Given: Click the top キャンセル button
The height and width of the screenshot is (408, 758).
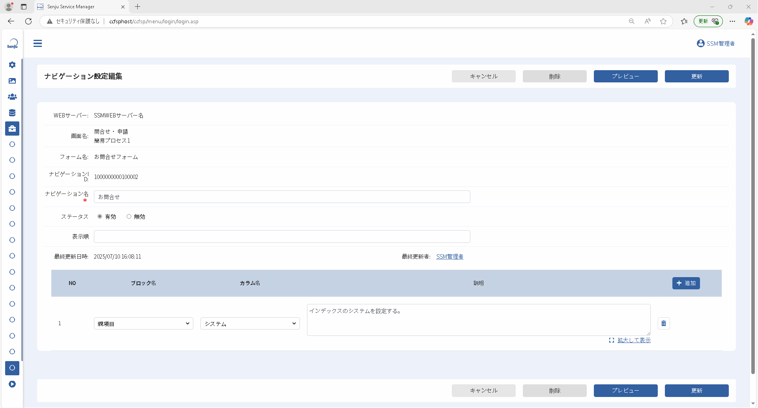Looking at the screenshot, I should 484,76.
